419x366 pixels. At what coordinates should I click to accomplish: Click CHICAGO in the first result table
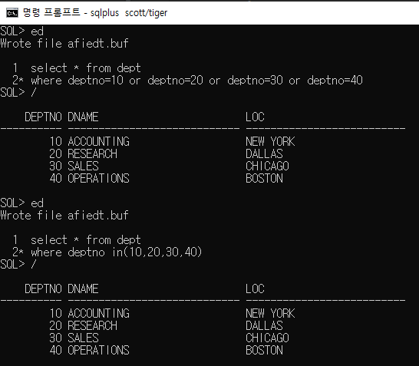pos(267,167)
